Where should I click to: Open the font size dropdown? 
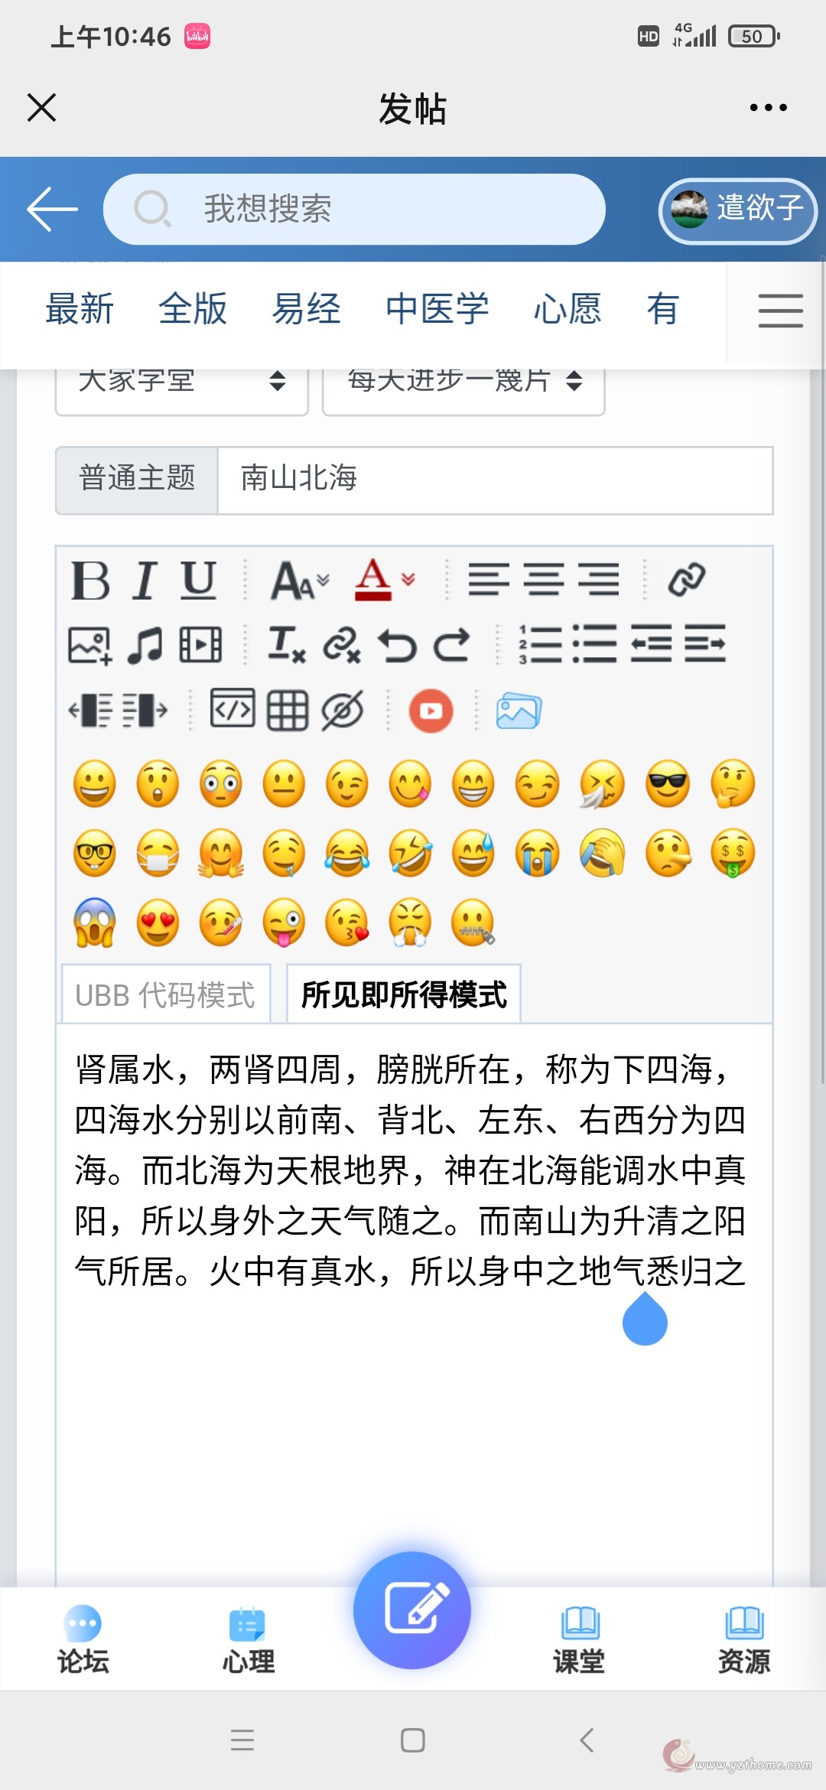pos(300,581)
